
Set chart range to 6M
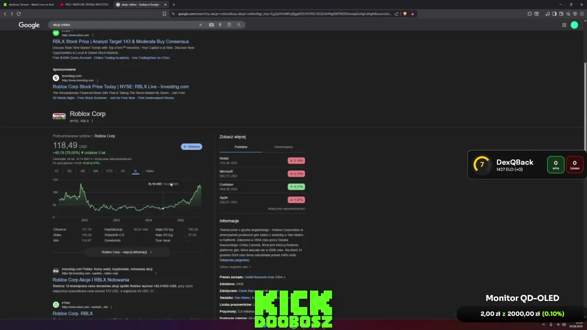pyautogui.click(x=95, y=171)
